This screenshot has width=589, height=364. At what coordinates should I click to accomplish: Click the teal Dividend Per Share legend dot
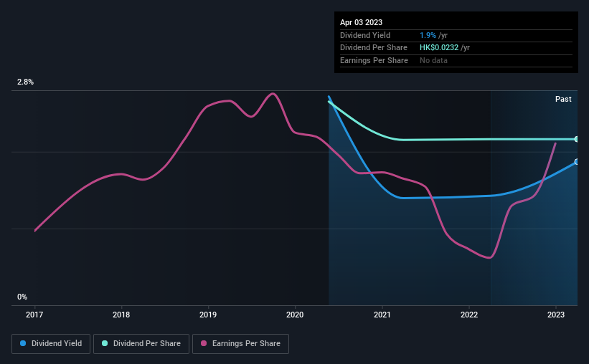105,343
